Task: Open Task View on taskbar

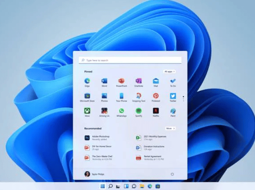Action: click(x=118, y=186)
